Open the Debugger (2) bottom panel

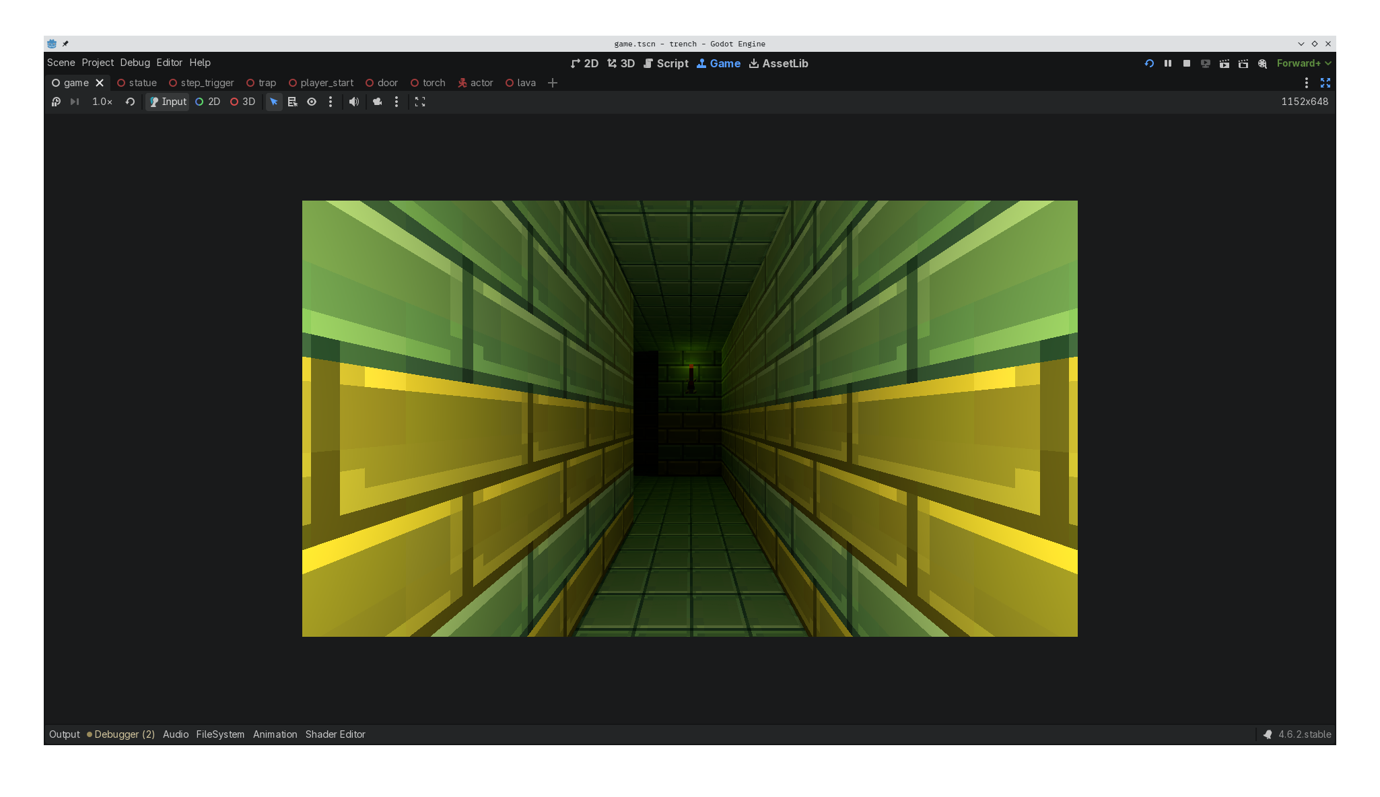pos(124,734)
